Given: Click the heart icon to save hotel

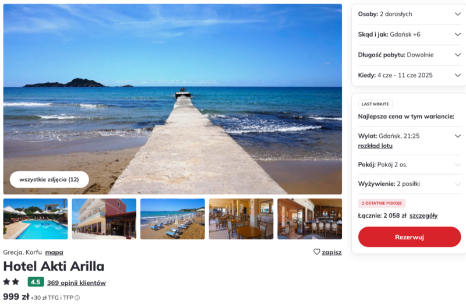Looking at the screenshot, I should pos(316,252).
